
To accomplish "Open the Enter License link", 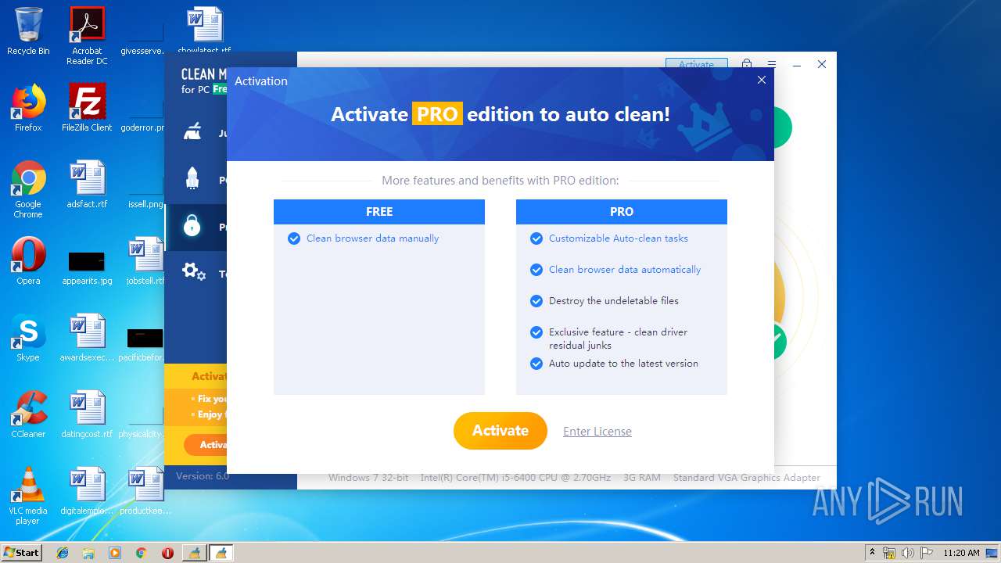I will [597, 432].
